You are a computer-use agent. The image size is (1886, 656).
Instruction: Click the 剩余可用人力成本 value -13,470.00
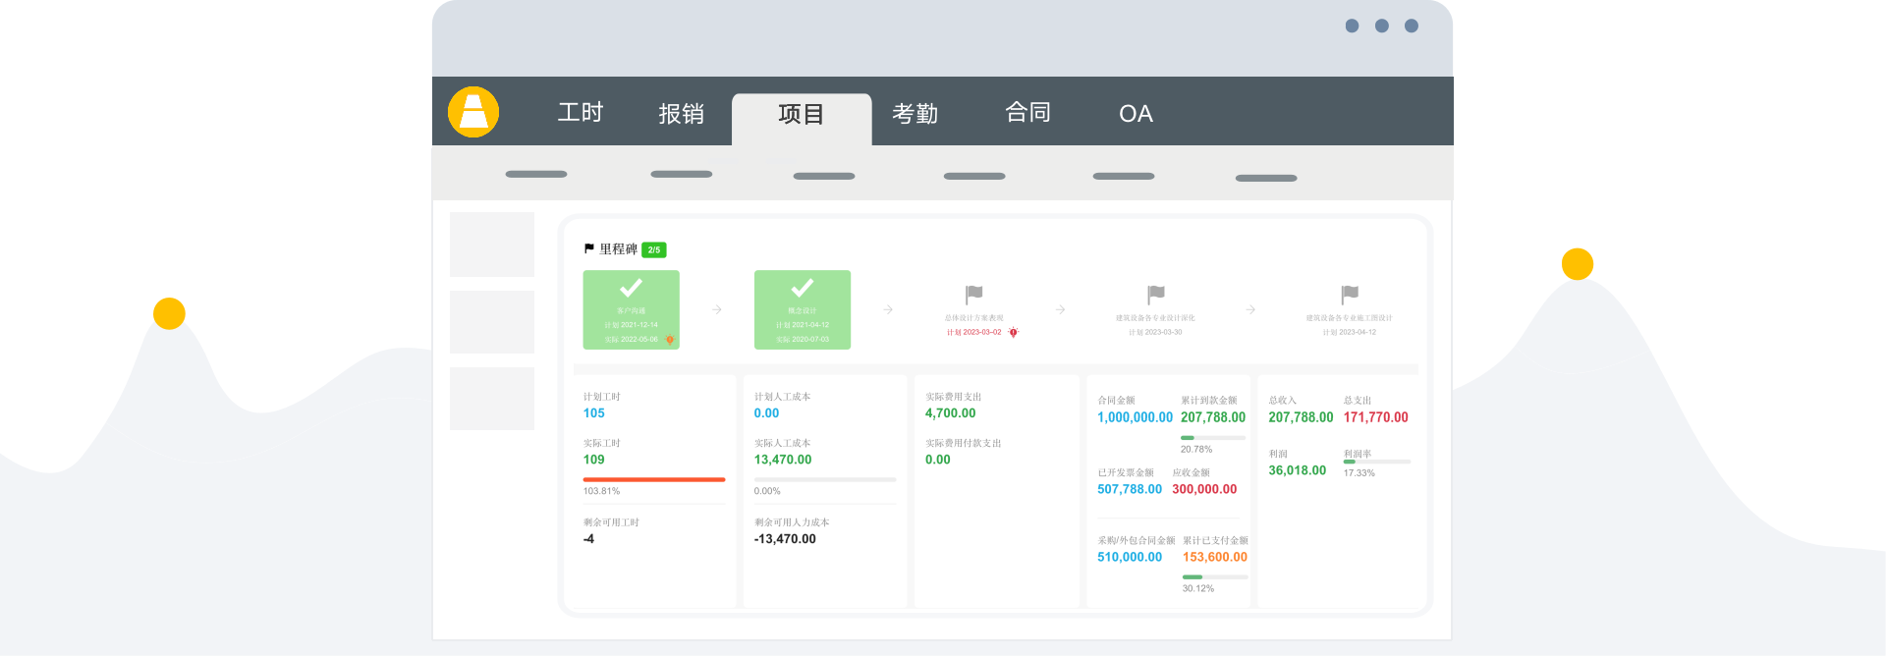785,539
